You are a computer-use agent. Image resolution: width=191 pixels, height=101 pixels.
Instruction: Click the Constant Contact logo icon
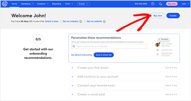(x=5, y=4)
